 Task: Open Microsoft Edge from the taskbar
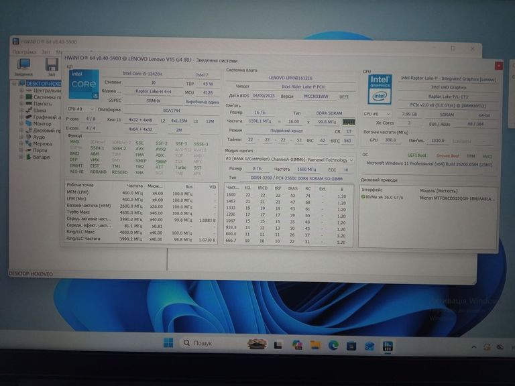click(x=333, y=345)
